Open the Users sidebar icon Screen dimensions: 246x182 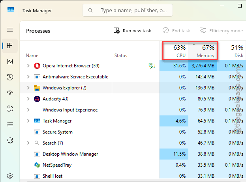pyautogui.click(x=10, y=108)
